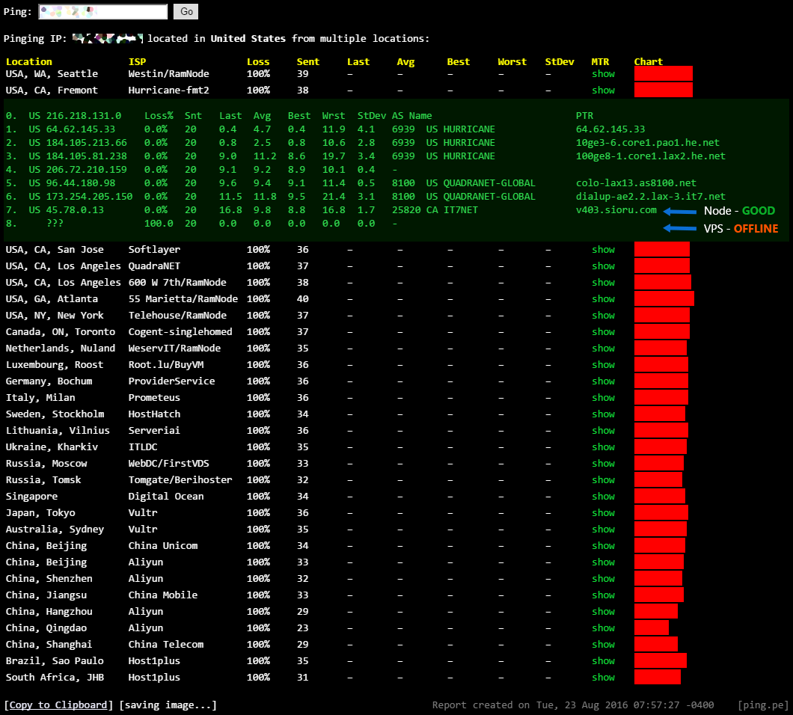Click the Chart column header
Image resolution: width=793 pixels, height=715 pixels.
pos(648,62)
